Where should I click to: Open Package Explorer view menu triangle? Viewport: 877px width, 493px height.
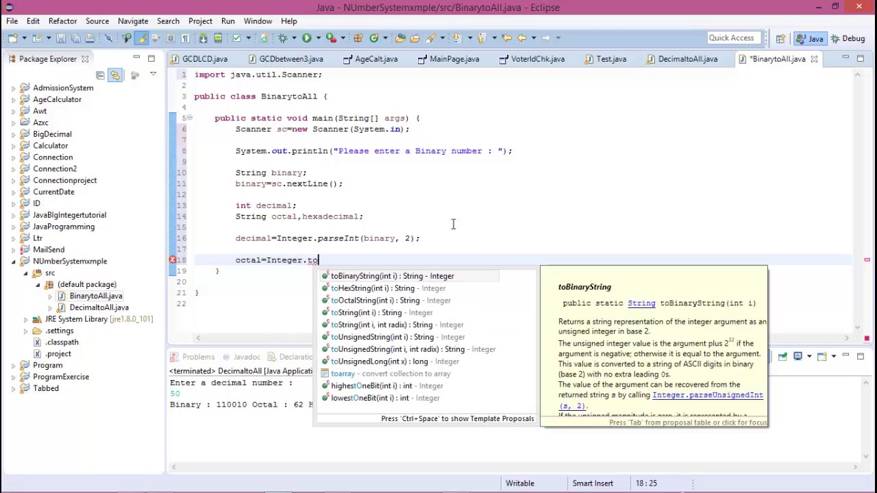point(153,74)
